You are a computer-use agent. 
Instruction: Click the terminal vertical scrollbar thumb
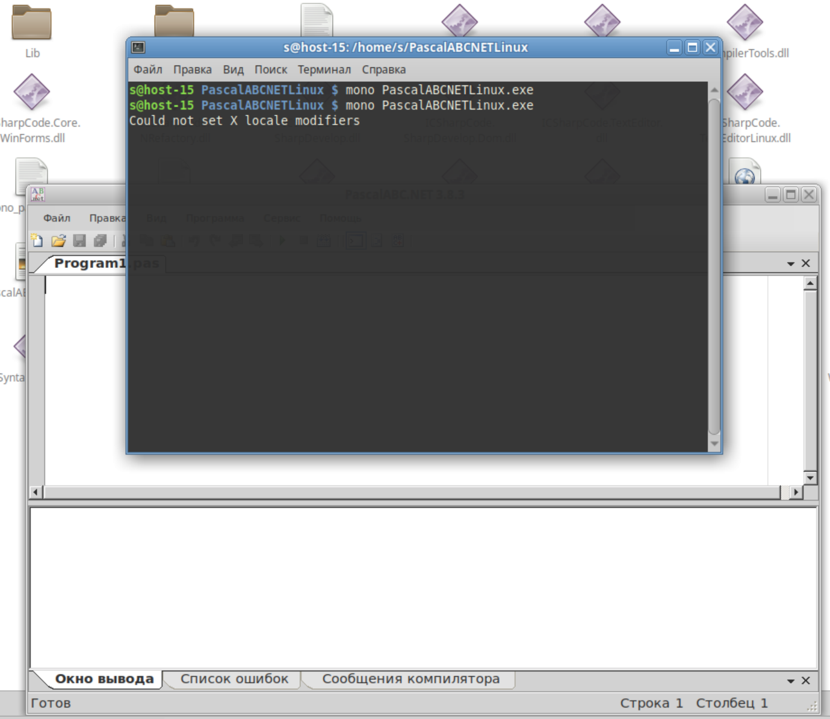[714, 267]
